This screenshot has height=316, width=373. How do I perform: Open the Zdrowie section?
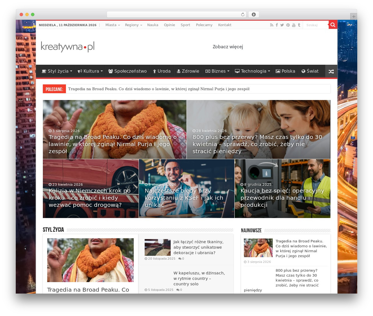188,71
